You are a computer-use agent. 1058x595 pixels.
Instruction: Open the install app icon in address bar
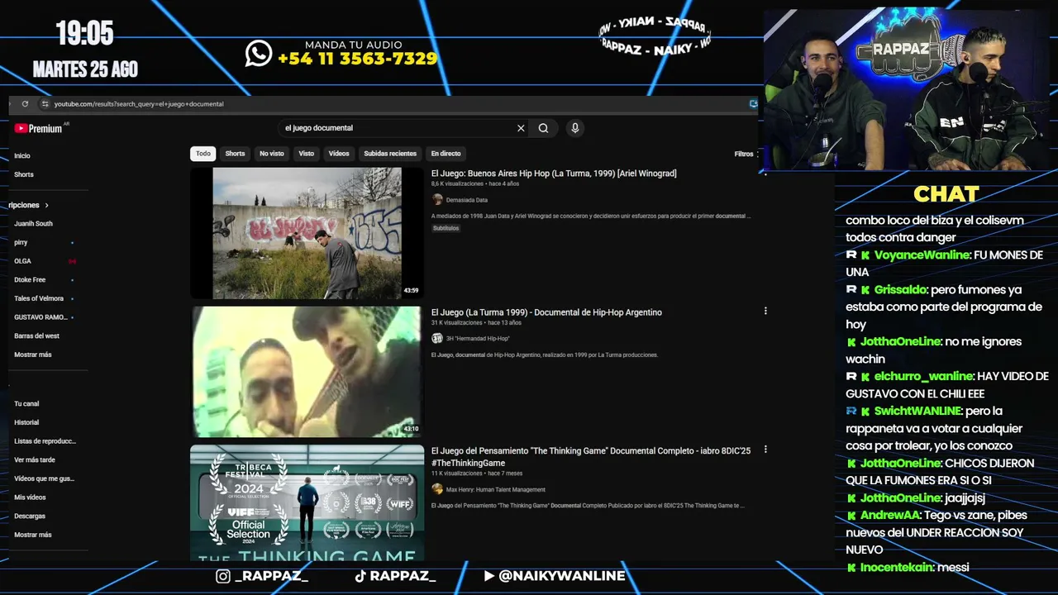tap(753, 104)
